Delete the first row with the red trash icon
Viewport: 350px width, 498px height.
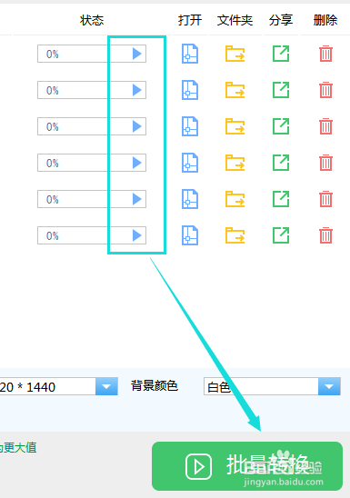click(x=325, y=54)
